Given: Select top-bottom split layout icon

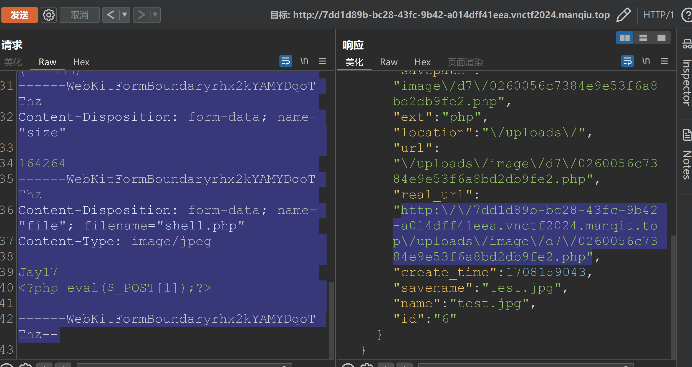Looking at the screenshot, I should tap(643, 38).
